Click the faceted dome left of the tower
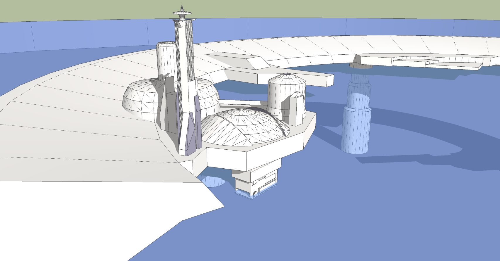500x261 pixels. tap(141, 96)
